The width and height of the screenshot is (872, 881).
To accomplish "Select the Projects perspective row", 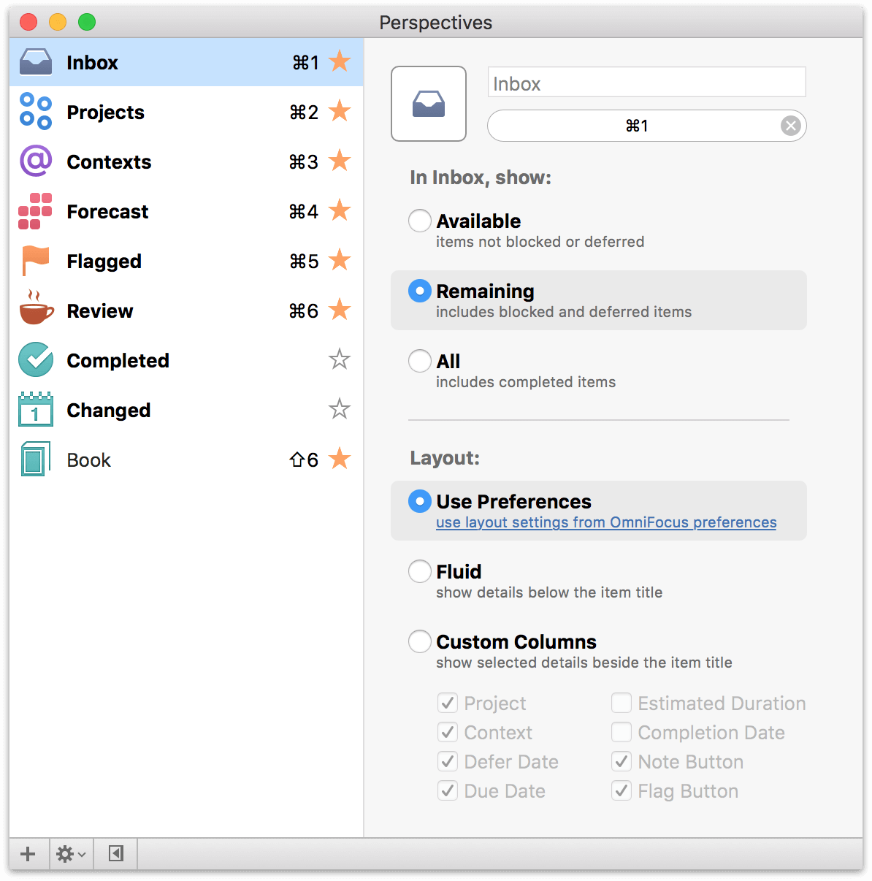I will pyautogui.click(x=186, y=112).
